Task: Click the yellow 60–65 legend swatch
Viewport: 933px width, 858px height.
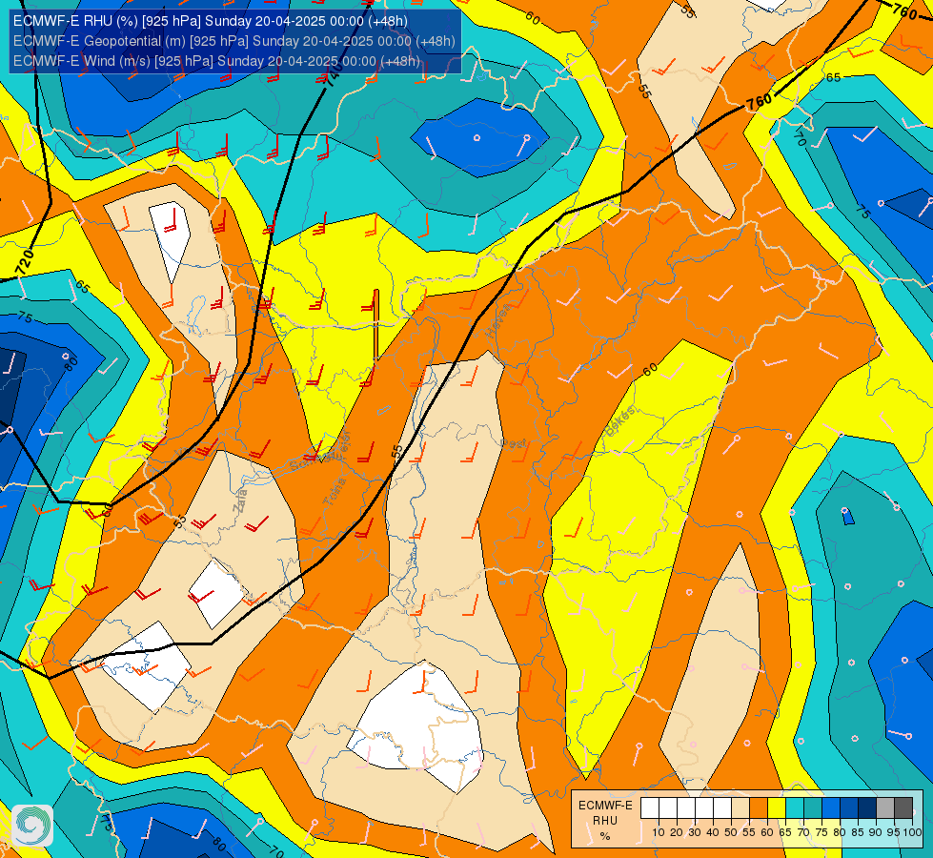Action: point(777,808)
